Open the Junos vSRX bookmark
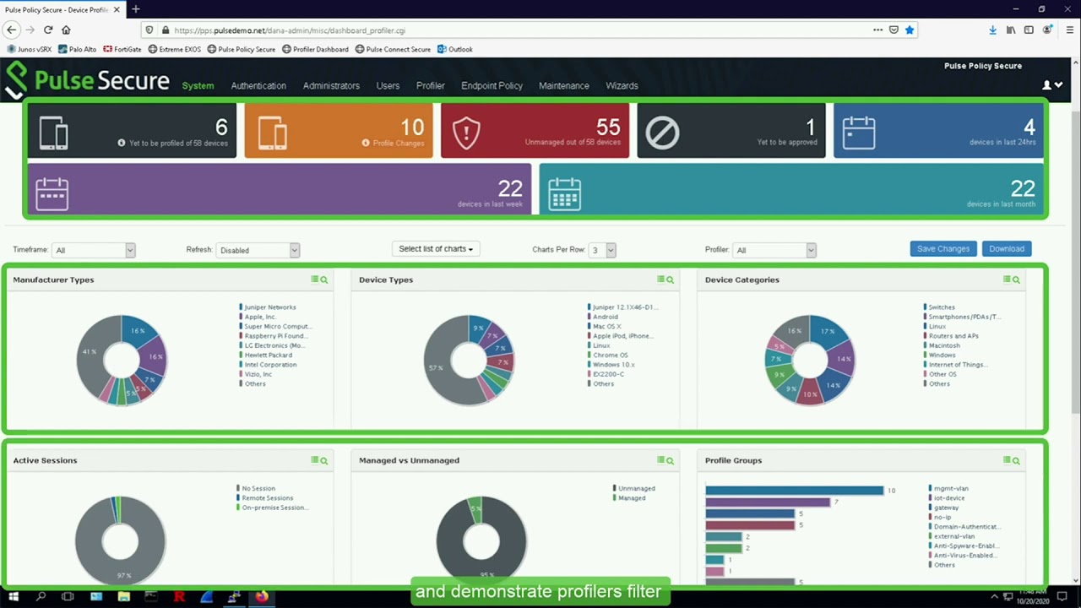This screenshot has height=608, width=1081. [x=30, y=49]
